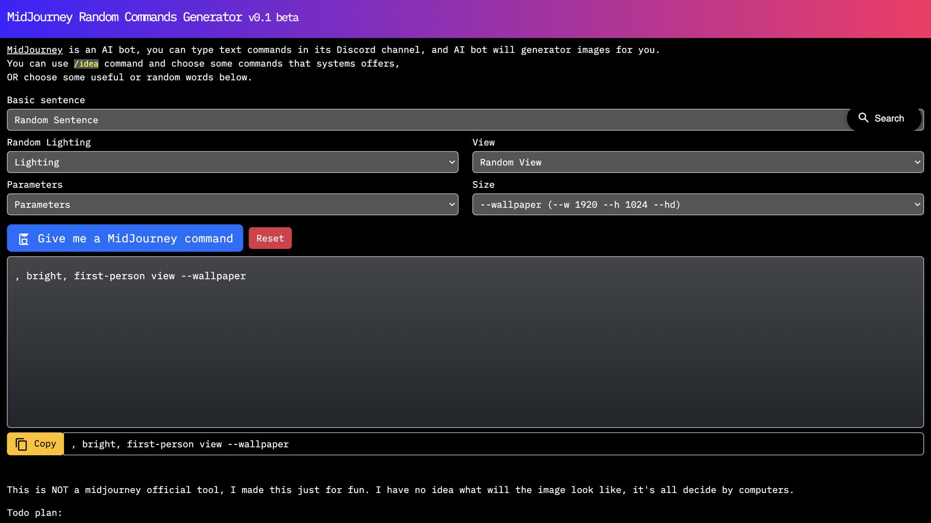Image resolution: width=931 pixels, height=523 pixels.
Task: Open the Lighting dropdown
Action: coord(232,162)
